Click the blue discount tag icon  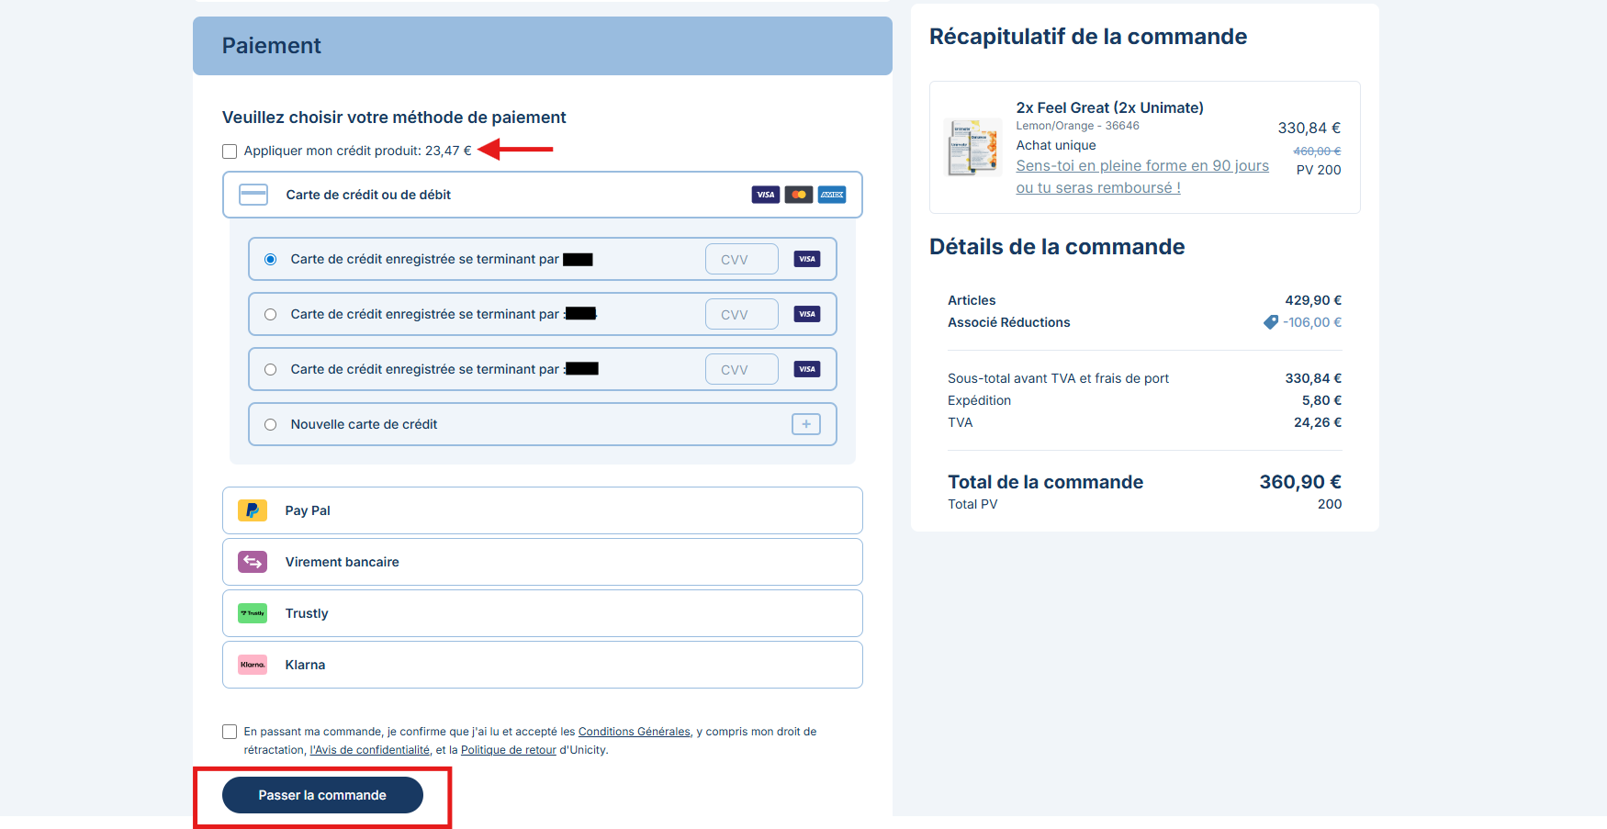click(x=1271, y=322)
